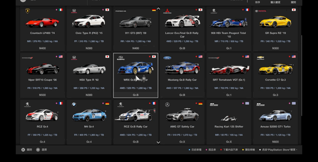The image size is (318, 162).
Task: Click the garage list vertical scrollbar
Action: click(x=301, y=75)
